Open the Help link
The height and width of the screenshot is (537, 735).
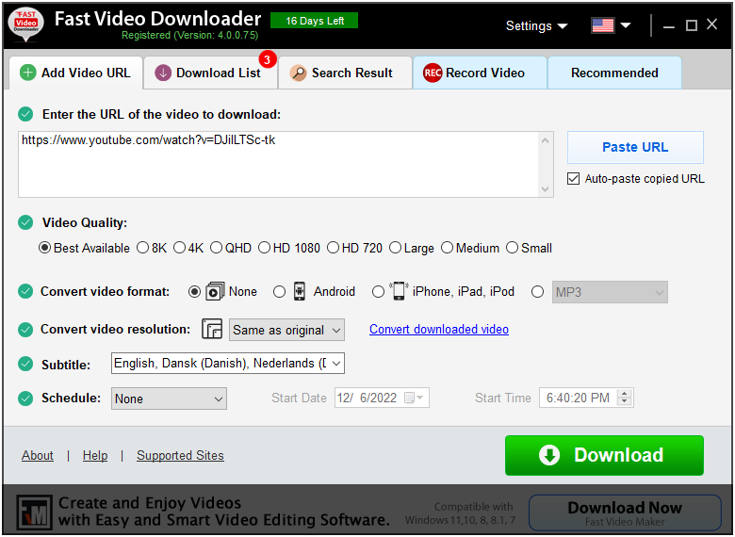[x=95, y=455]
